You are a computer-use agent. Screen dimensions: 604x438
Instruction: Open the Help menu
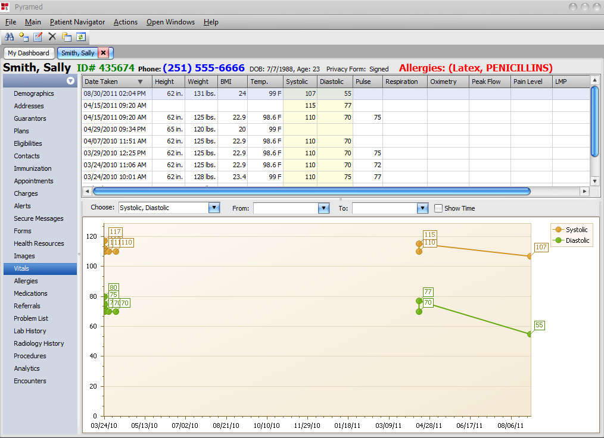[x=211, y=22]
